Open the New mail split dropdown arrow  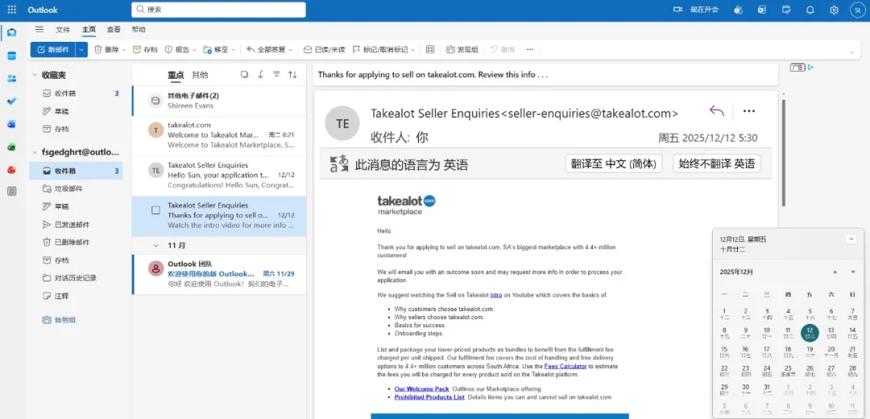82,49
